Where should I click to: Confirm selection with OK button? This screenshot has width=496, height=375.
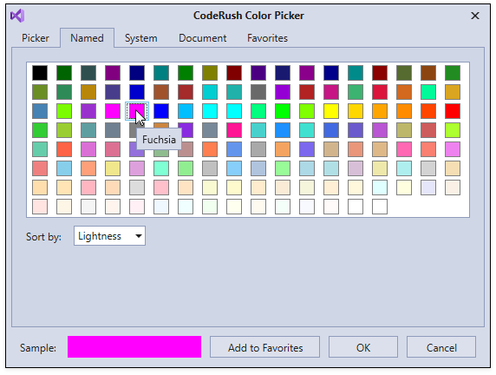point(363,347)
